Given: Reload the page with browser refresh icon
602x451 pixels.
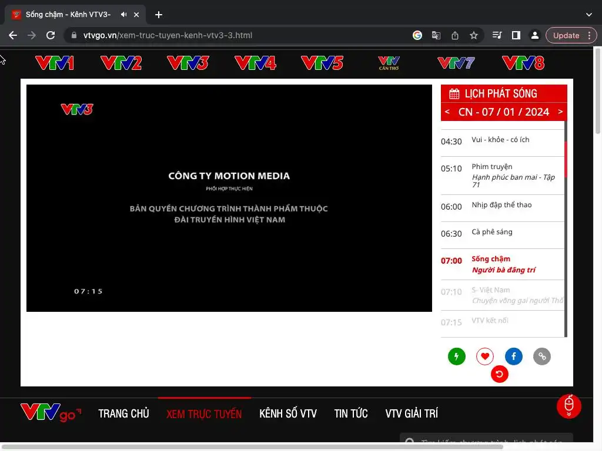Looking at the screenshot, I should 51,35.
